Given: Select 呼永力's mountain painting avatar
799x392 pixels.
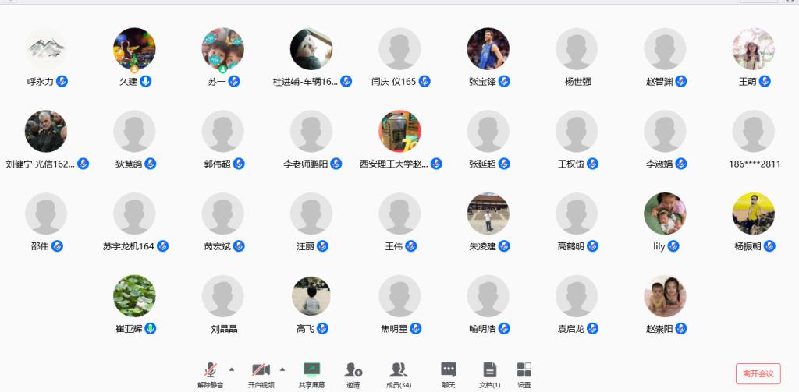Looking at the screenshot, I should 46,49.
